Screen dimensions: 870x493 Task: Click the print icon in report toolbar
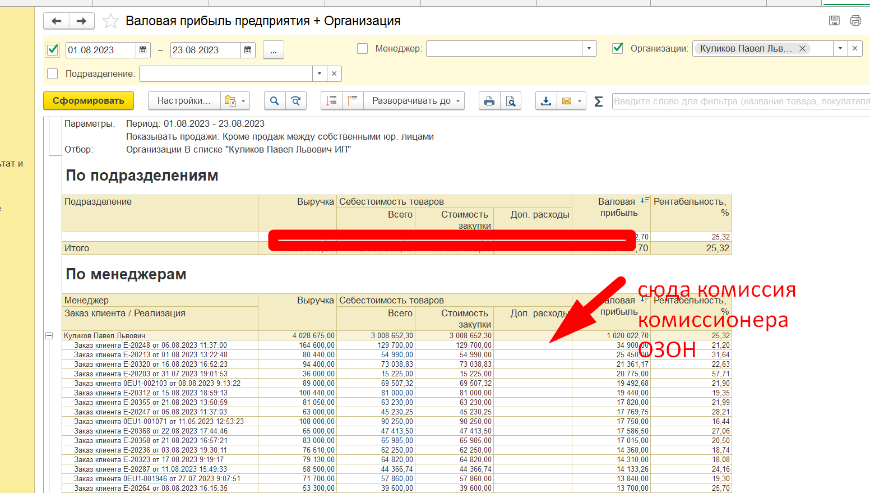pyautogui.click(x=489, y=101)
